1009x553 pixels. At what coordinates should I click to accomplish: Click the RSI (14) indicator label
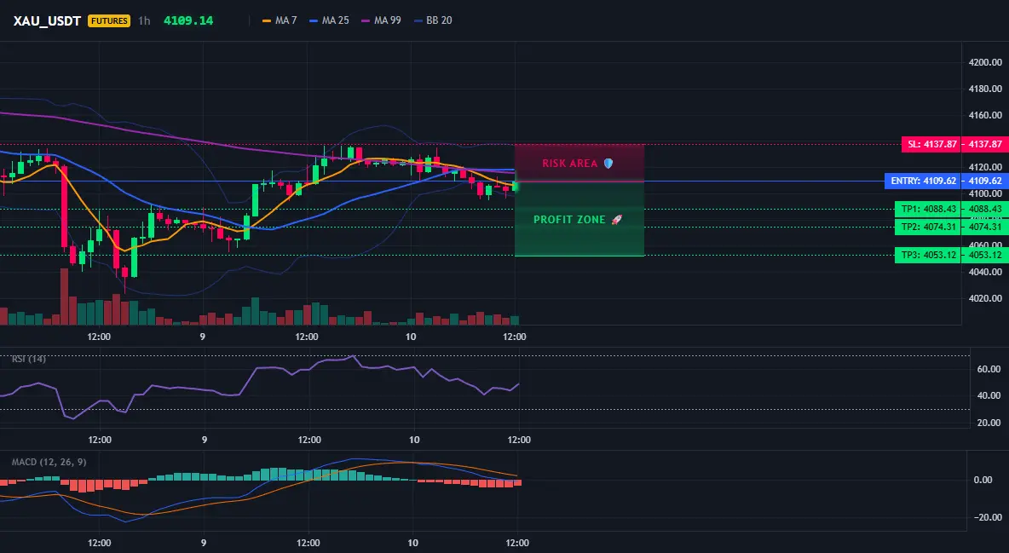[29, 359]
